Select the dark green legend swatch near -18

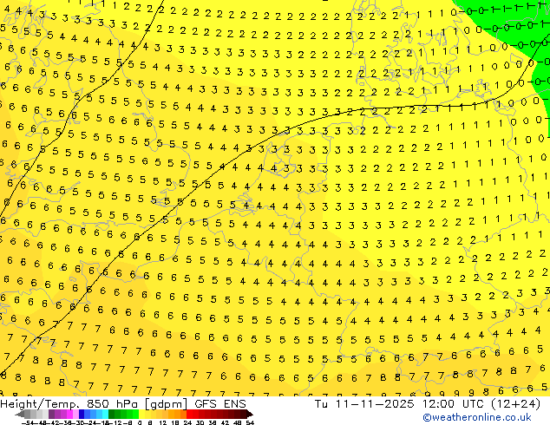pos(112,414)
